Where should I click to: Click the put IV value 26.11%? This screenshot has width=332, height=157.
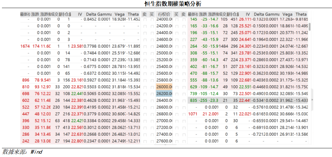point(245,19)
